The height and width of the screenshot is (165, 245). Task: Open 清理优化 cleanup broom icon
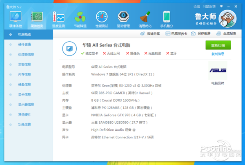[145, 19]
